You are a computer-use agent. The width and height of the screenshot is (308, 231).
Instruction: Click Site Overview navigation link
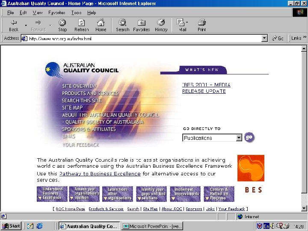point(79,86)
